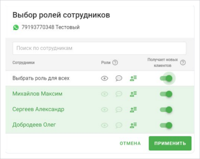Image resolution: width=200 pixels, height=159 pixels.
Task: Click the ПРИМЕНИТЬ button
Action: pyautogui.click(x=170, y=143)
